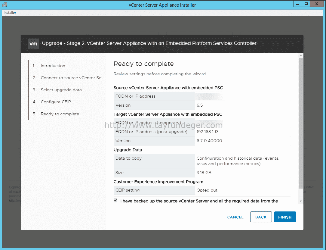Click the vm logo icon
326x250 pixels.
(33, 44)
